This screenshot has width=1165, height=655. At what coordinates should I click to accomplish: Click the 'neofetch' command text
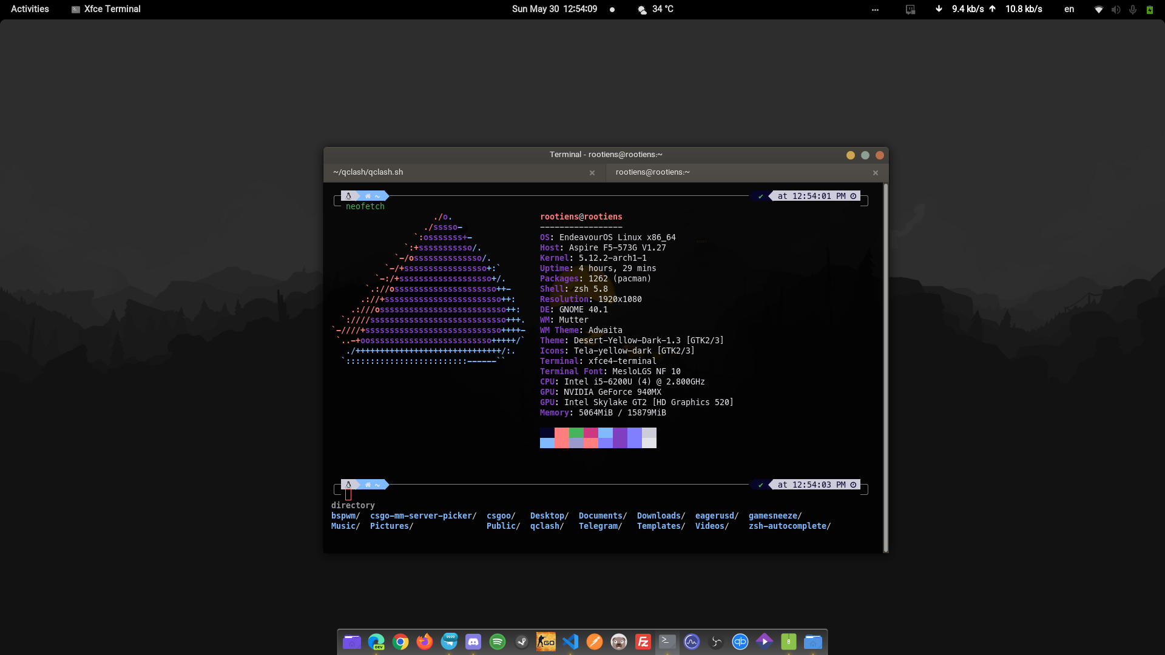click(x=365, y=207)
